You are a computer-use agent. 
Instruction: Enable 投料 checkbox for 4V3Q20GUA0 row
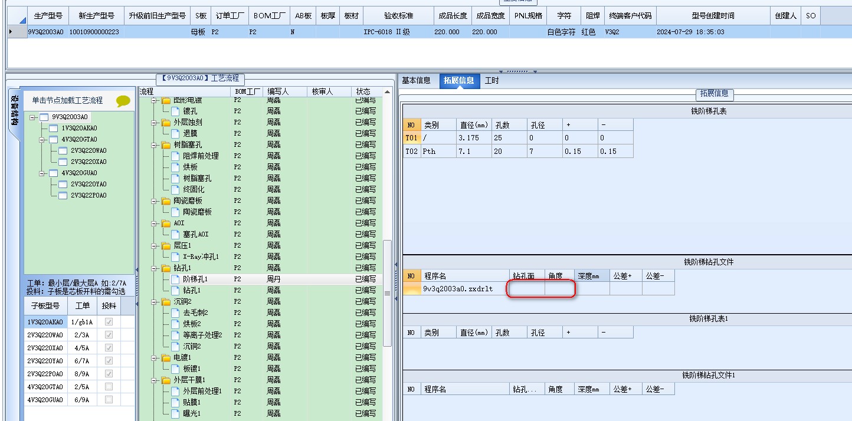109,400
